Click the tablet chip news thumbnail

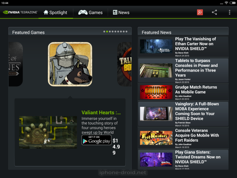click(156, 70)
